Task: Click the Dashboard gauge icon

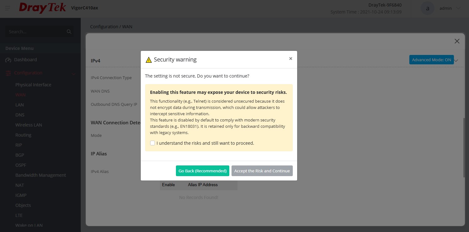Action: (x=8, y=60)
